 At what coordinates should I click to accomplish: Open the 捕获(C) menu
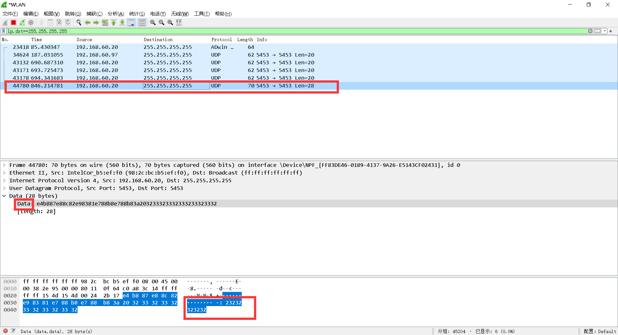click(94, 14)
